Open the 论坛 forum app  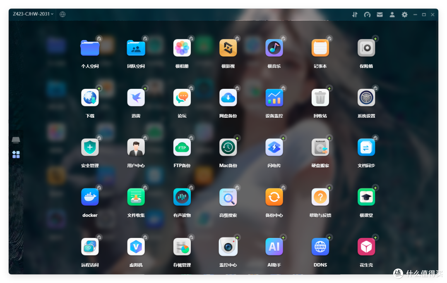[x=182, y=98]
